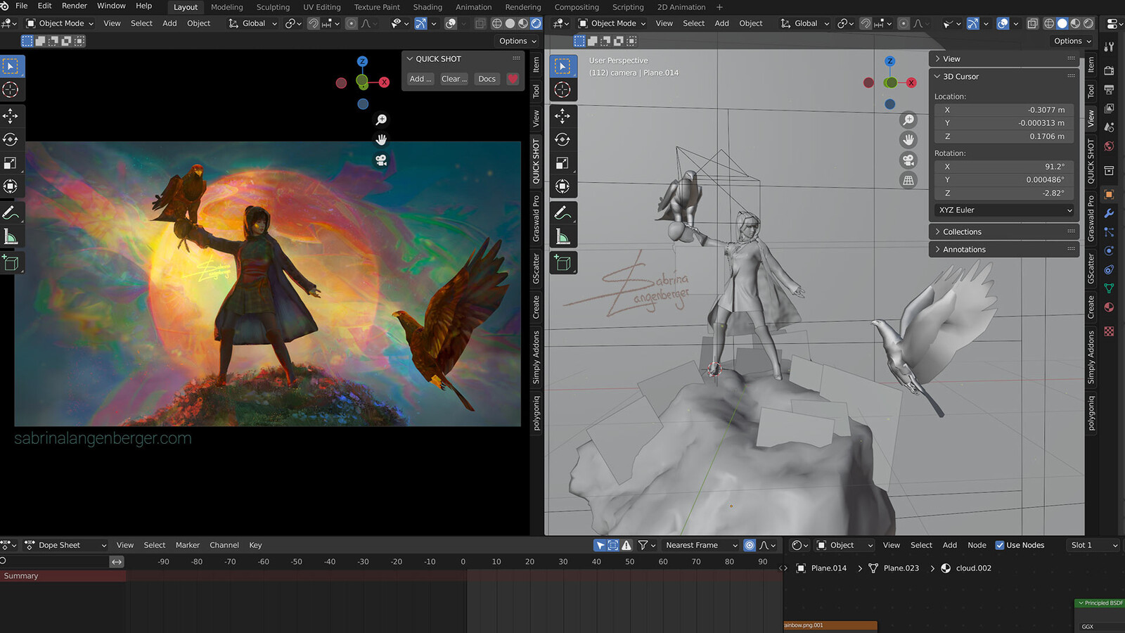Click the Docs button in Quick Shot
This screenshot has height=633, width=1125.
(x=487, y=79)
